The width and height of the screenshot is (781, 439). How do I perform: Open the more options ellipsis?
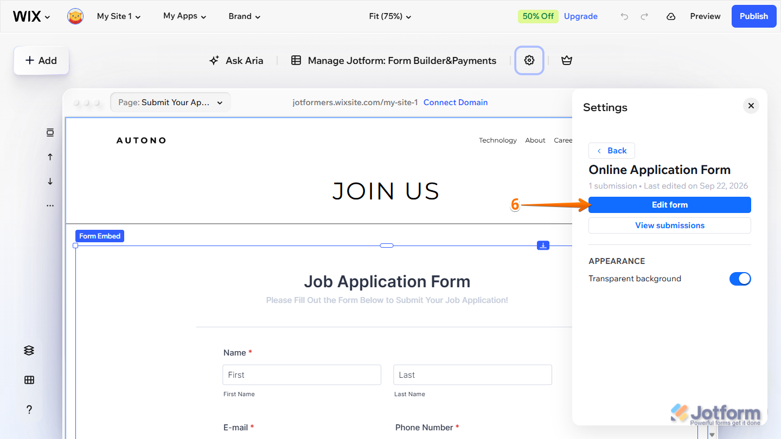(x=50, y=205)
